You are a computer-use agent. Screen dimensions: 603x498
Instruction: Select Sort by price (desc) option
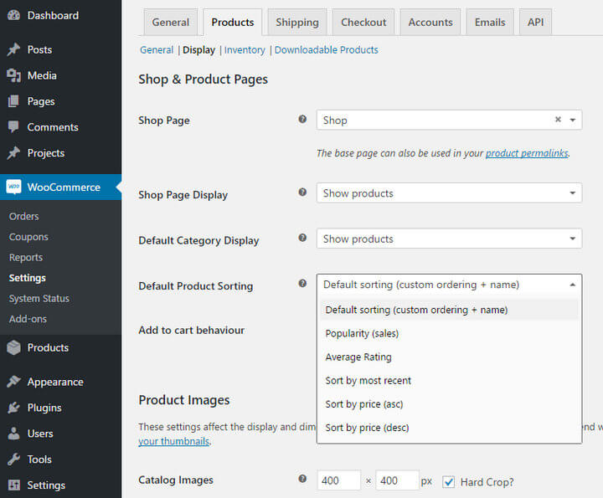pos(449,428)
